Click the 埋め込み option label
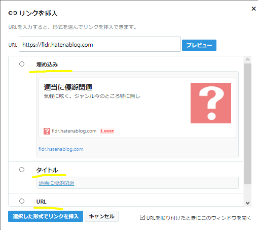 (47, 64)
